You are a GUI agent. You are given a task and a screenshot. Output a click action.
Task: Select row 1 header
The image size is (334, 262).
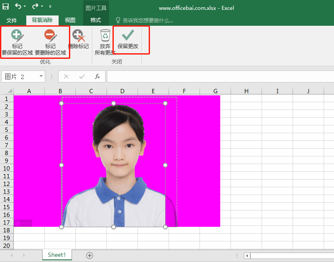[x=6, y=99]
